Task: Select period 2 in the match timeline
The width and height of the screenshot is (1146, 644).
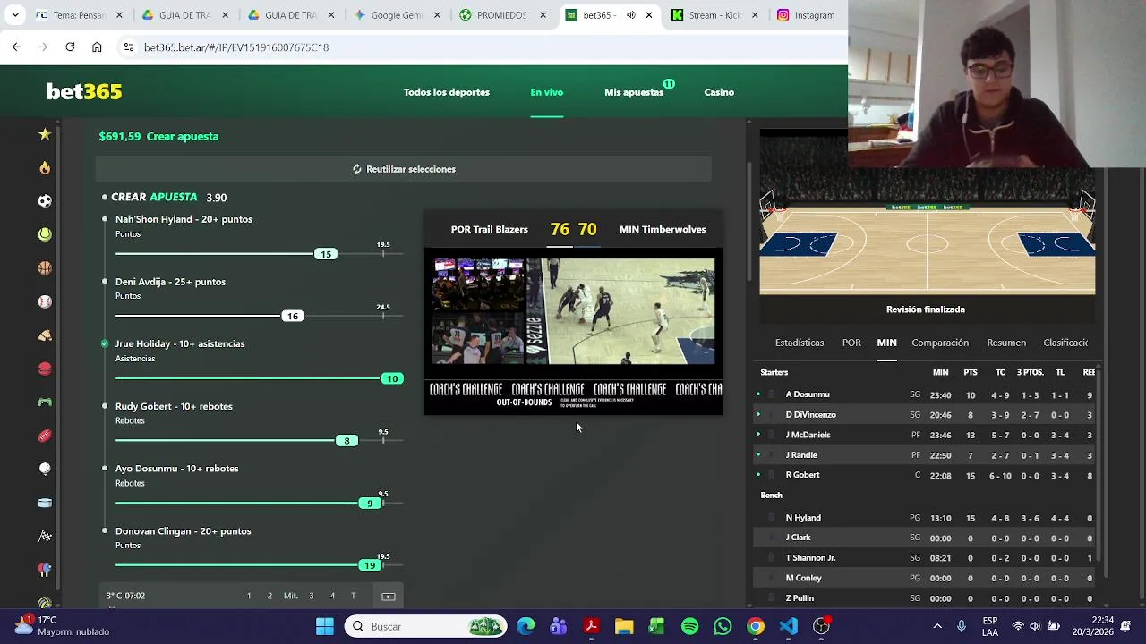Action: [269, 596]
